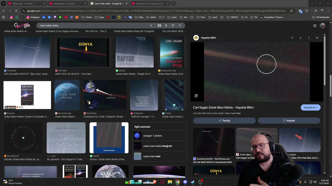
Task: Go to next image in preview panel
Action: coord(300,38)
